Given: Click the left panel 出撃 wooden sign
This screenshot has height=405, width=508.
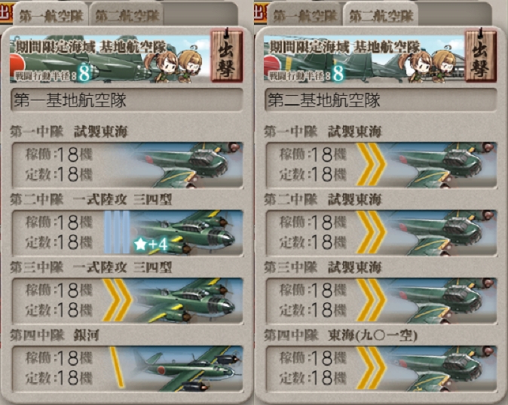Looking at the screenshot, I should (x=227, y=56).
